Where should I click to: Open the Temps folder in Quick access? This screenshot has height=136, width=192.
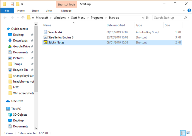17,64
